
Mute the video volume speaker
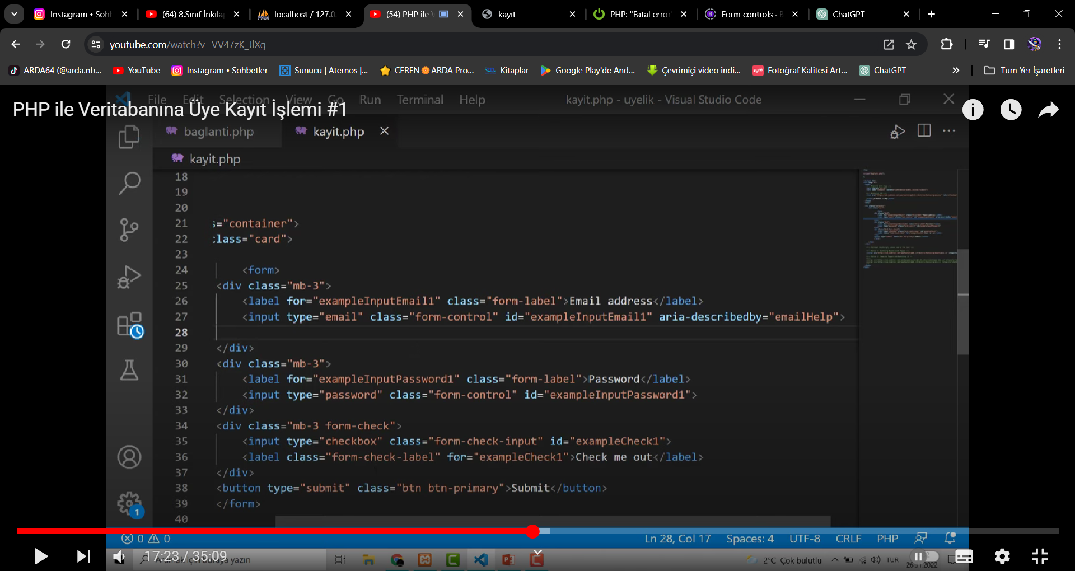119,556
